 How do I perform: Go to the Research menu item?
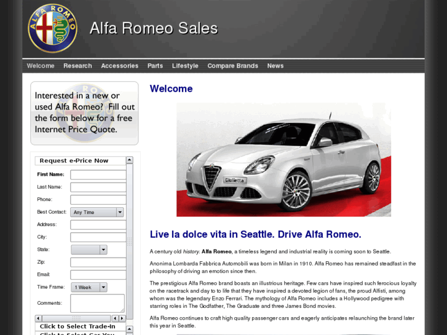tap(77, 66)
